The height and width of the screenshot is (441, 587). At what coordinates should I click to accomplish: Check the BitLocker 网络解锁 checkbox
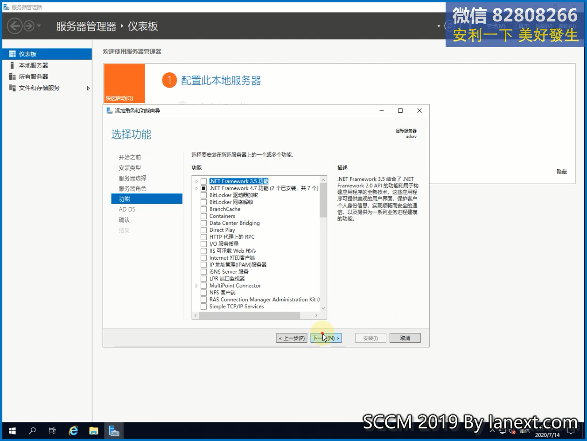(x=203, y=202)
